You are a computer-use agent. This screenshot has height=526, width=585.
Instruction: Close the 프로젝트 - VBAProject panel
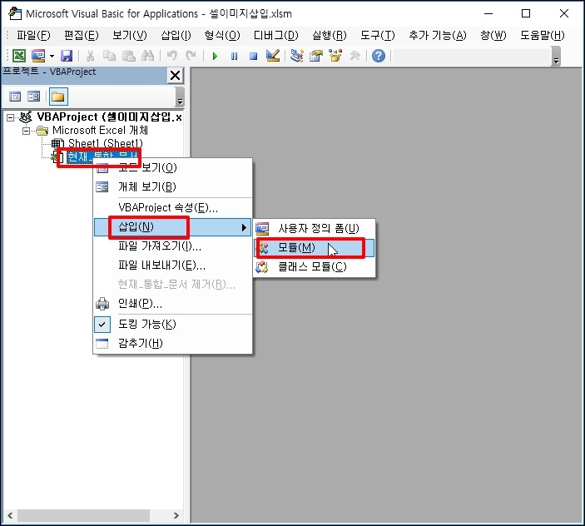[x=175, y=76]
